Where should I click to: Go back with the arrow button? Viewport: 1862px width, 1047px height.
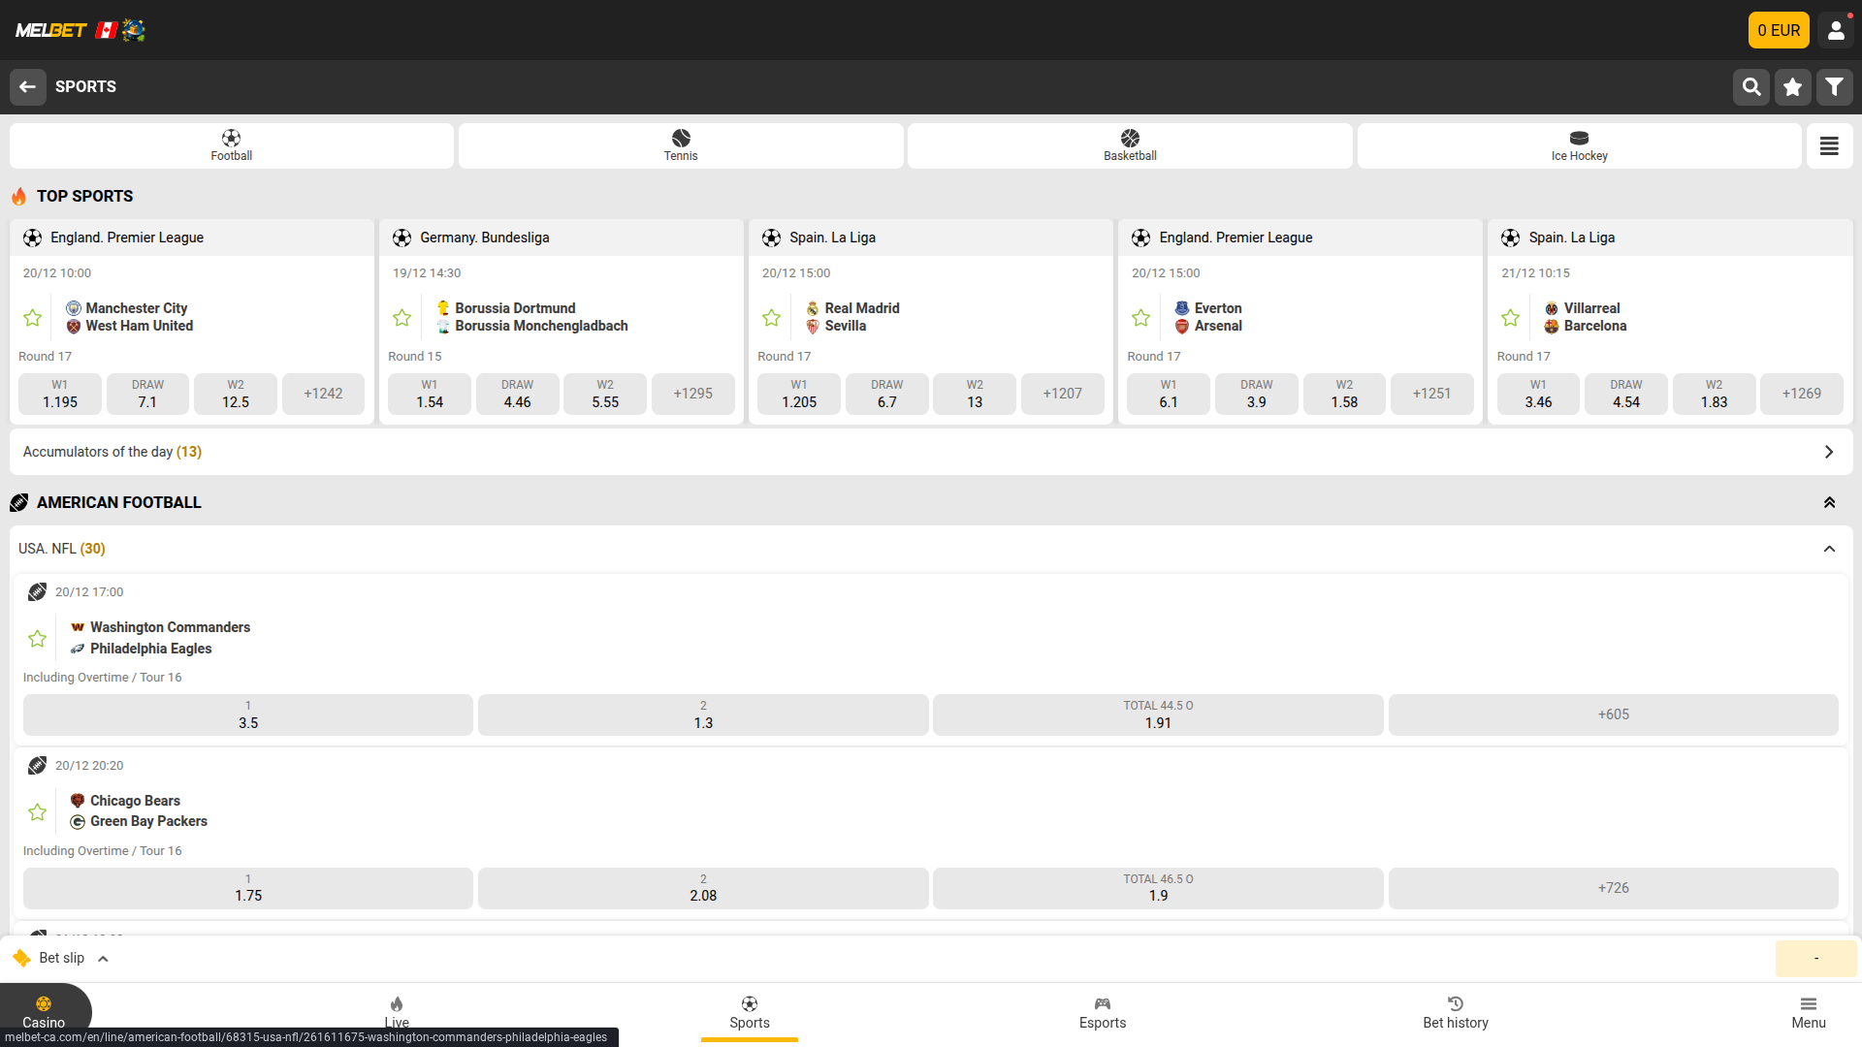click(28, 86)
